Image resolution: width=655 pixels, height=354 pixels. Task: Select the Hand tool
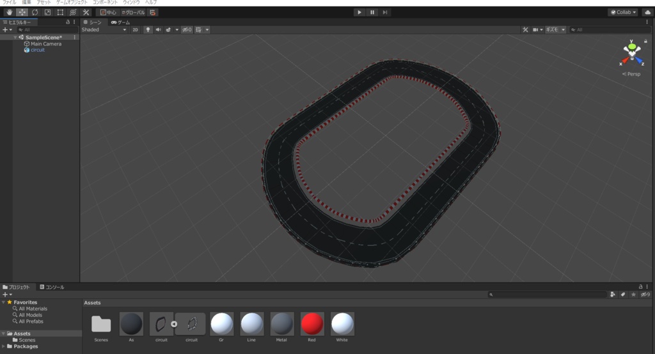9,12
